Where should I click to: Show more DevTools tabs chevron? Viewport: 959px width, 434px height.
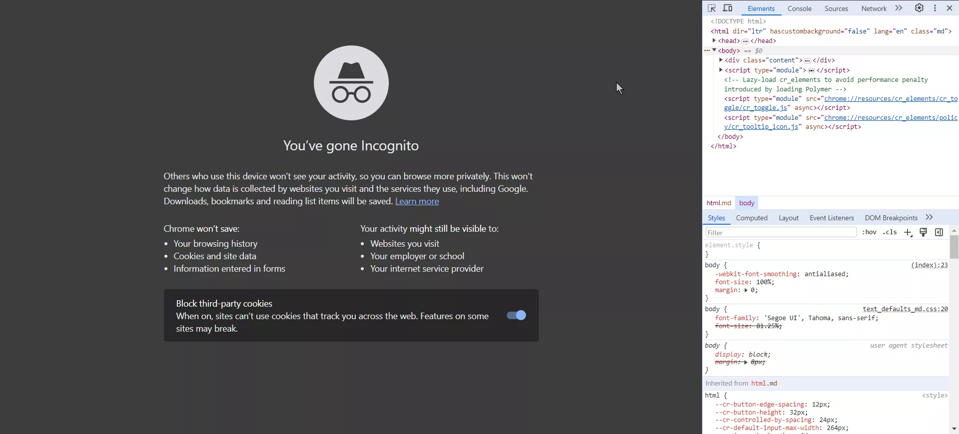click(899, 8)
